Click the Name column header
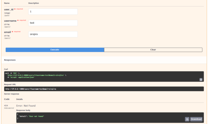Image resolution: width=215 pixels, height=124 pixels. pos(7,3)
